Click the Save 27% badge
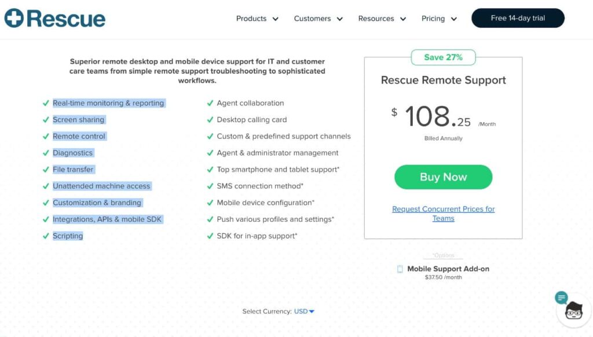Viewport: 593px width, 337px height. 443,57
